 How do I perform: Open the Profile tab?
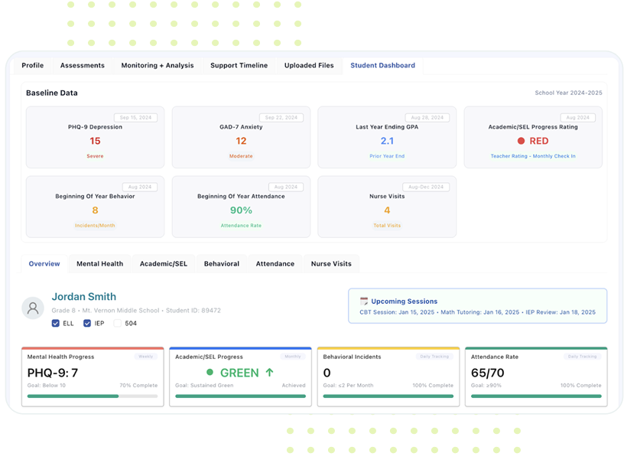pyautogui.click(x=32, y=66)
